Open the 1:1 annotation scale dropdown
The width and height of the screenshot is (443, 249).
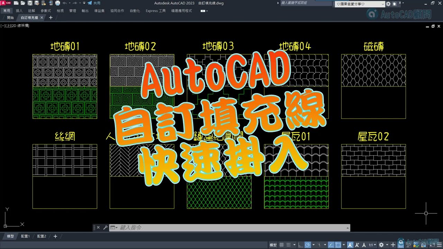(x=372, y=245)
